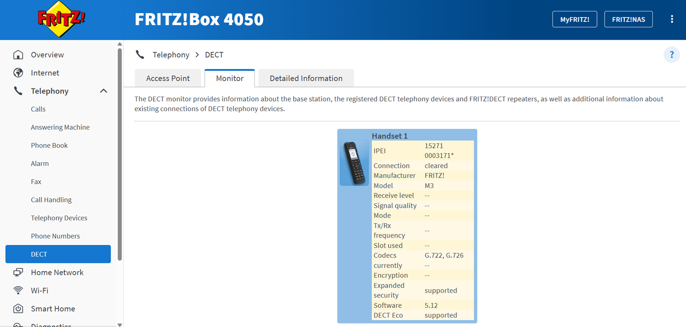
Task: Collapse the Telephony menu chevron
Action: coord(104,91)
